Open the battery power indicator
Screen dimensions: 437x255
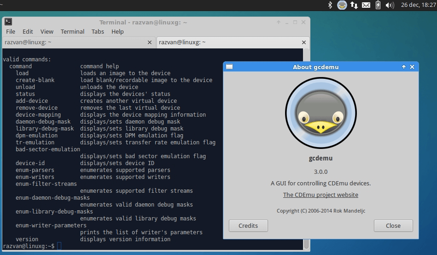click(378, 5)
